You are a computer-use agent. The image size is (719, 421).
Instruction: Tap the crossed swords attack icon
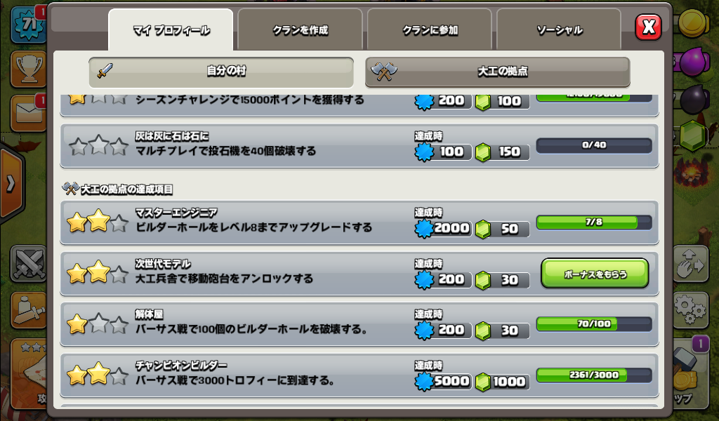coord(28,264)
